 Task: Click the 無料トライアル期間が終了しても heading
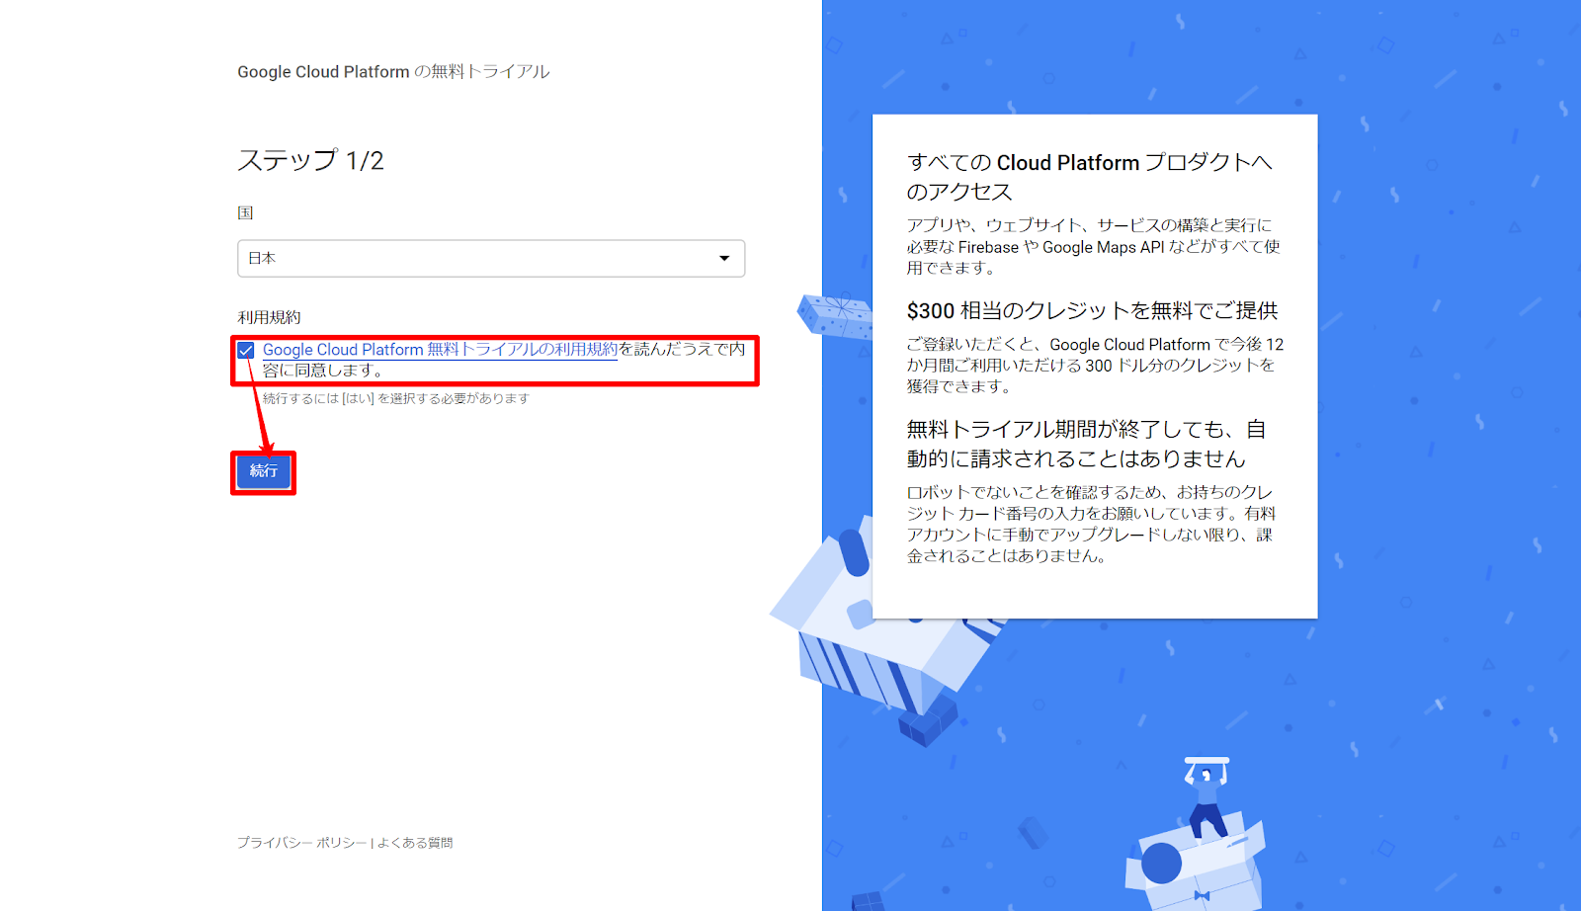point(1087,444)
